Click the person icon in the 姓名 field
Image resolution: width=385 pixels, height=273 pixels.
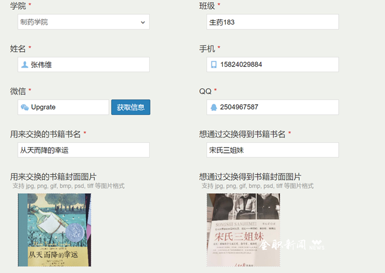[x=24, y=65]
